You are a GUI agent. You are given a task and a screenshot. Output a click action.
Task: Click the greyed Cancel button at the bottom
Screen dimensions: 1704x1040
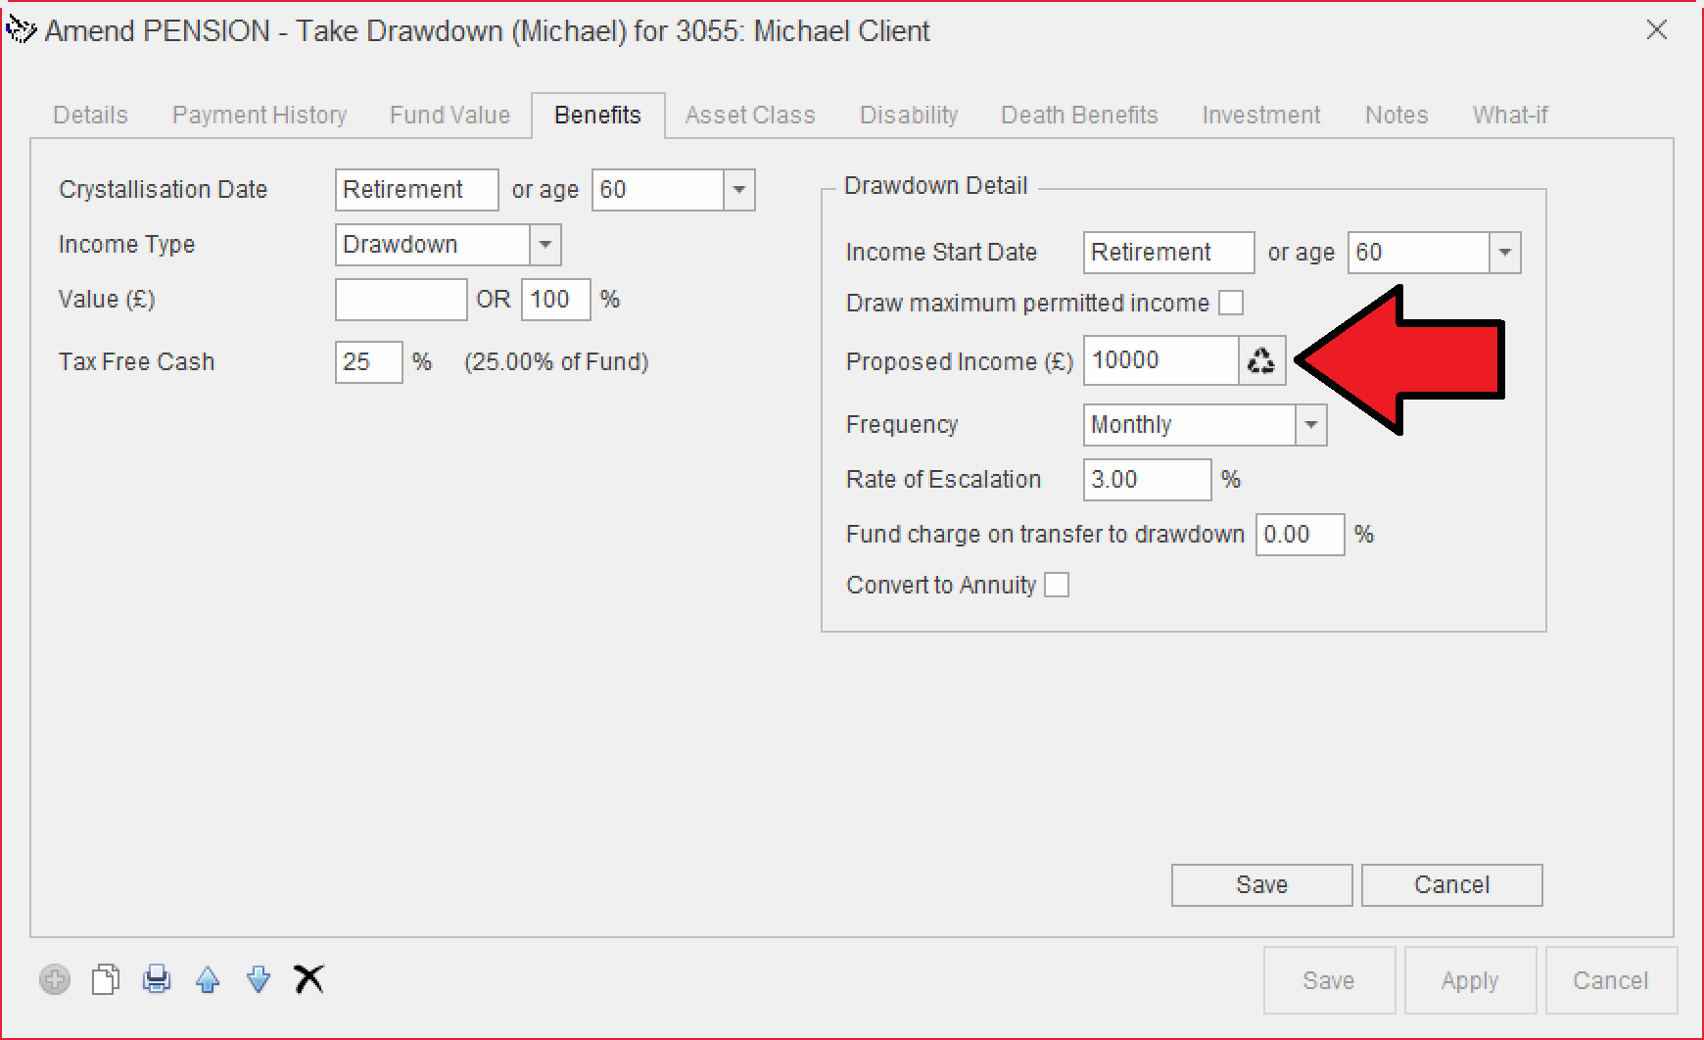pos(1611,980)
